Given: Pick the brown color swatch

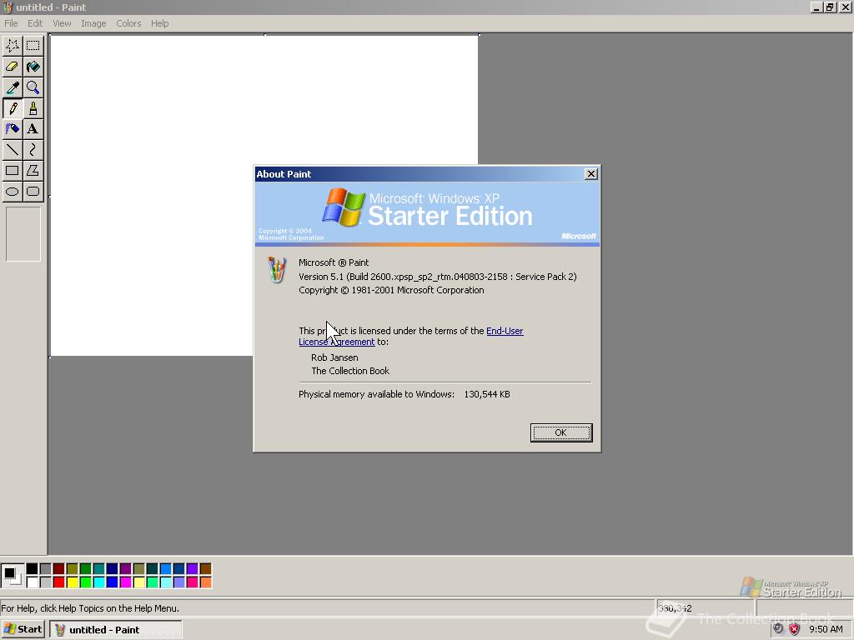Looking at the screenshot, I should [205, 568].
